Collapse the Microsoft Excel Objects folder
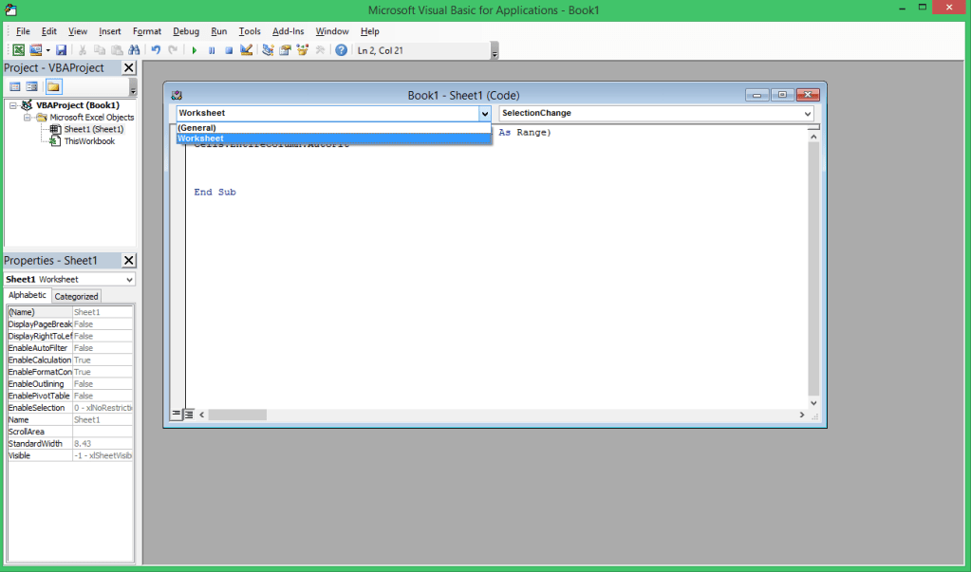 pos(28,118)
